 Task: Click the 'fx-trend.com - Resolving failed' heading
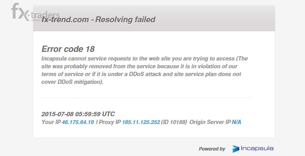(99, 19)
